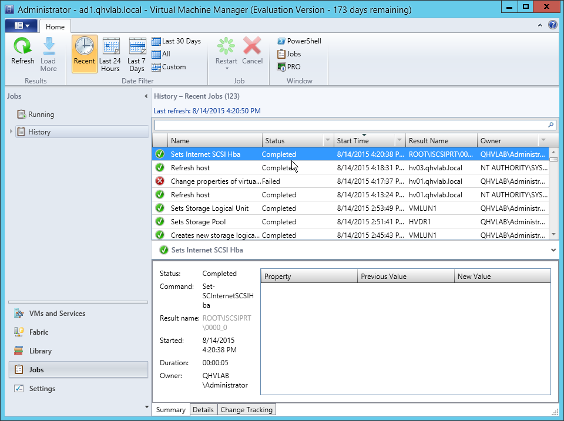Viewport: 564px width, 421px height.
Task: Go to the Jobs workspace
Action: click(x=78, y=369)
